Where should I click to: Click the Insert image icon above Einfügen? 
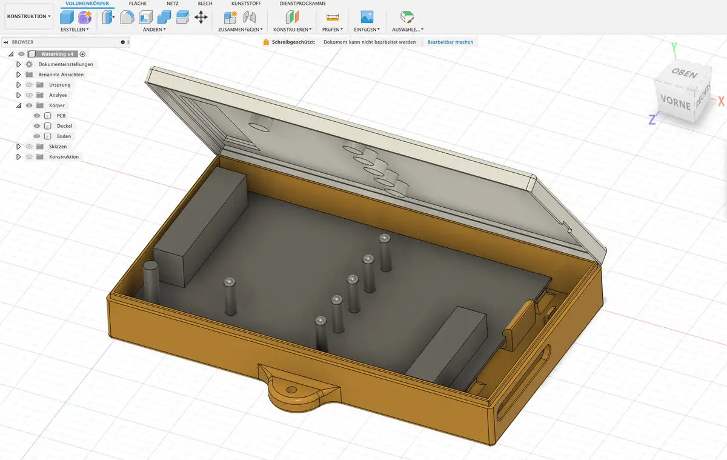pyautogui.click(x=367, y=18)
